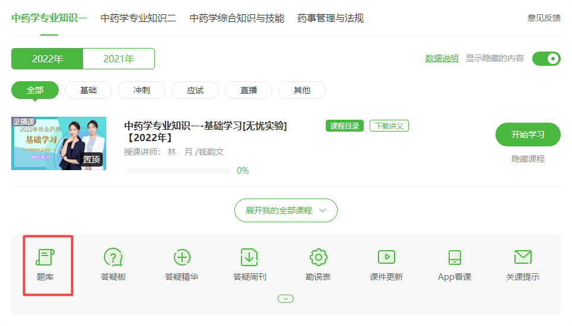Image resolution: width=572 pixels, height=326 pixels.
Task: Toggle the 显示隐藏的内容 switch off
Action: pyautogui.click(x=546, y=59)
